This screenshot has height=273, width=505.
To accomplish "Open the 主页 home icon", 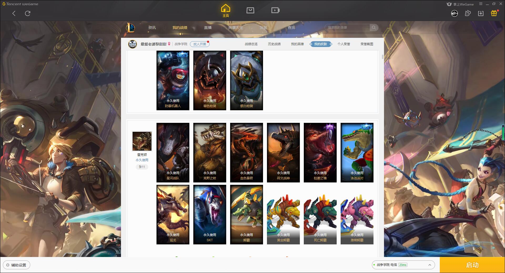I will (x=225, y=10).
